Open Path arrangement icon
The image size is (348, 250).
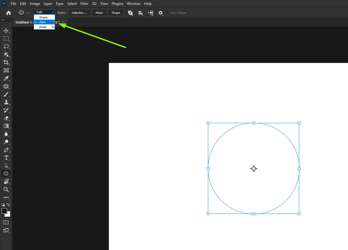tap(151, 13)
